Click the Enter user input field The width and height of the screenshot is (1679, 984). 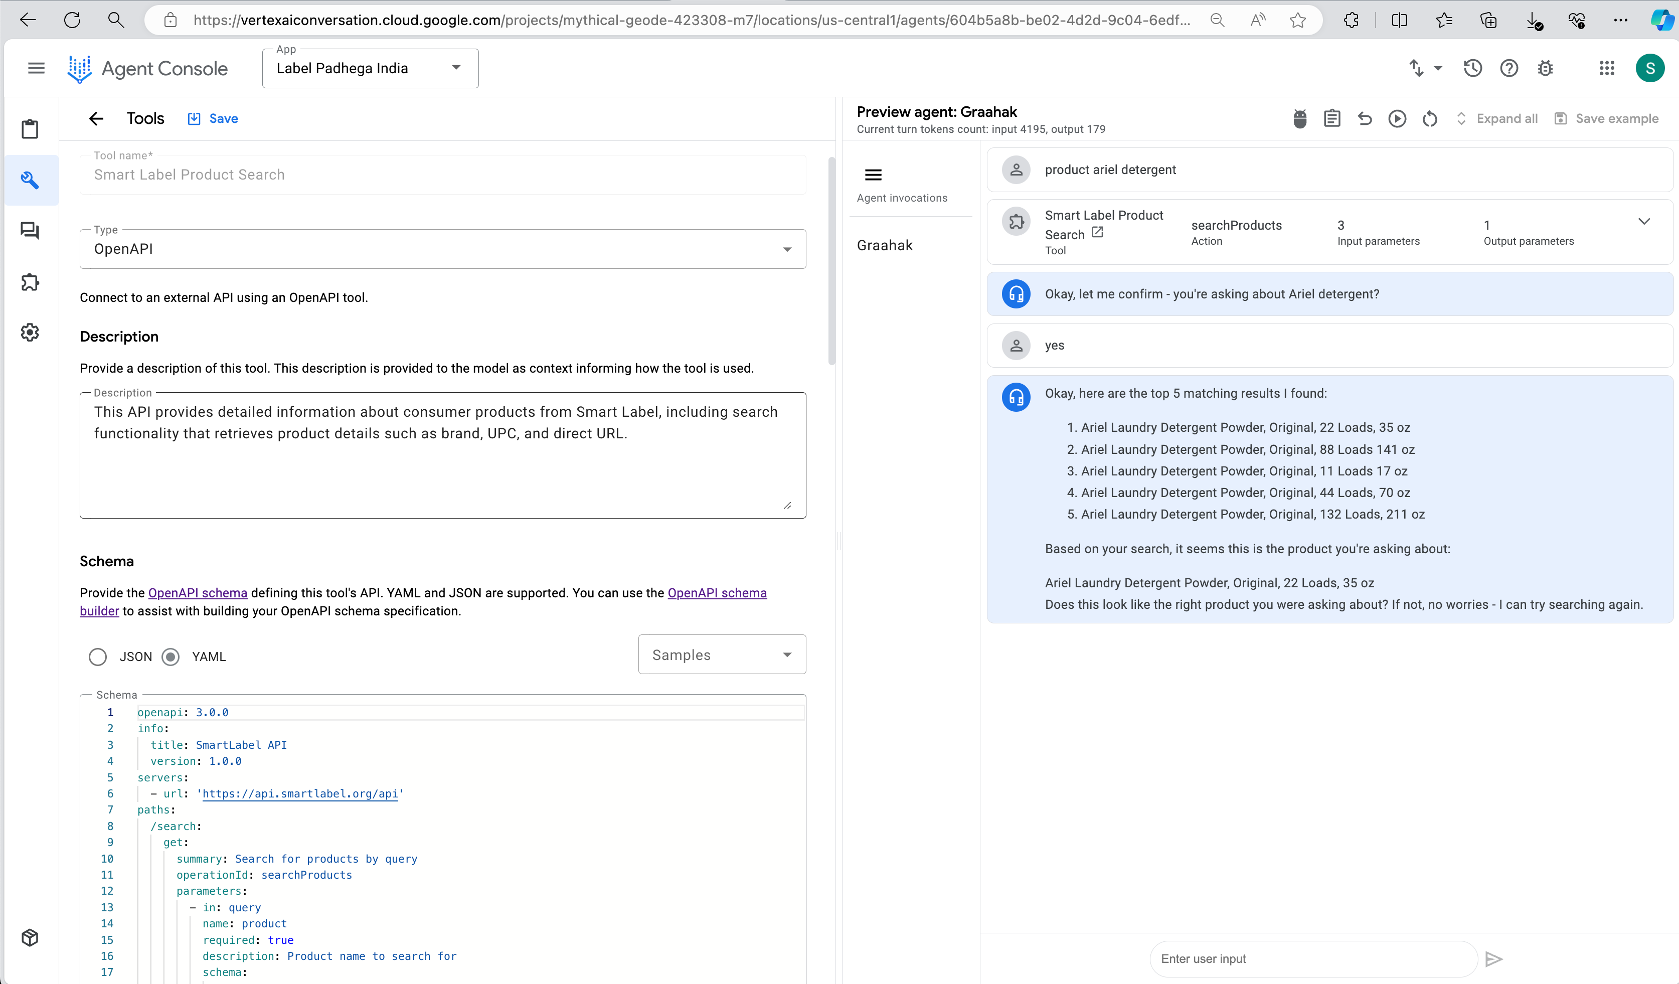[x=1312, y=959]
